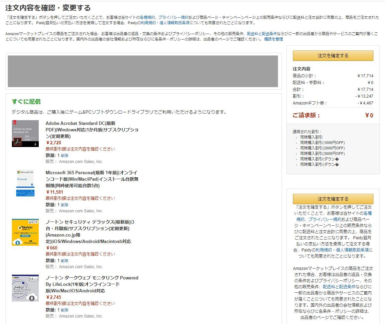Viewport: 385px width, 324px height.
Task: Open 配送料と配送条件 link in right sidebar
Action: tap(339, 287)
